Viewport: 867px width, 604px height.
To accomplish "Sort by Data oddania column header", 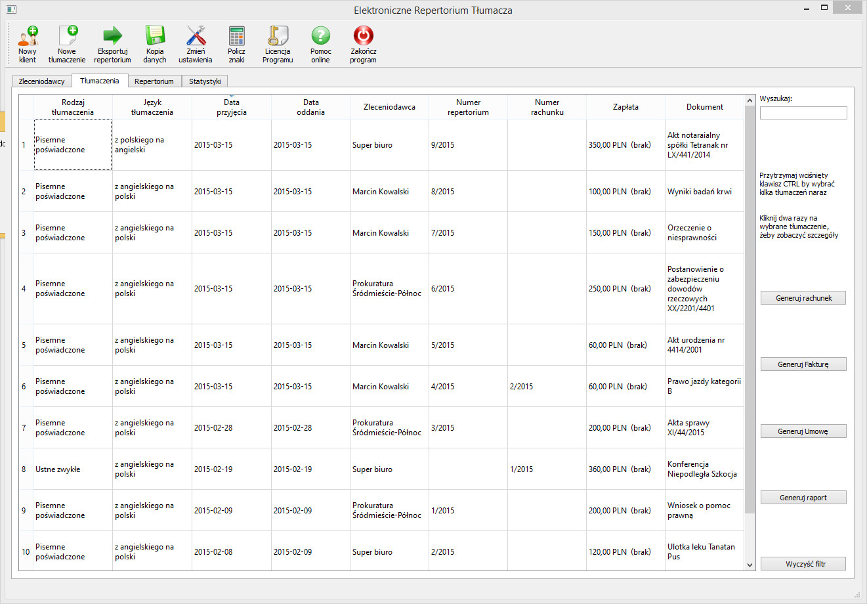I will 310,107.
